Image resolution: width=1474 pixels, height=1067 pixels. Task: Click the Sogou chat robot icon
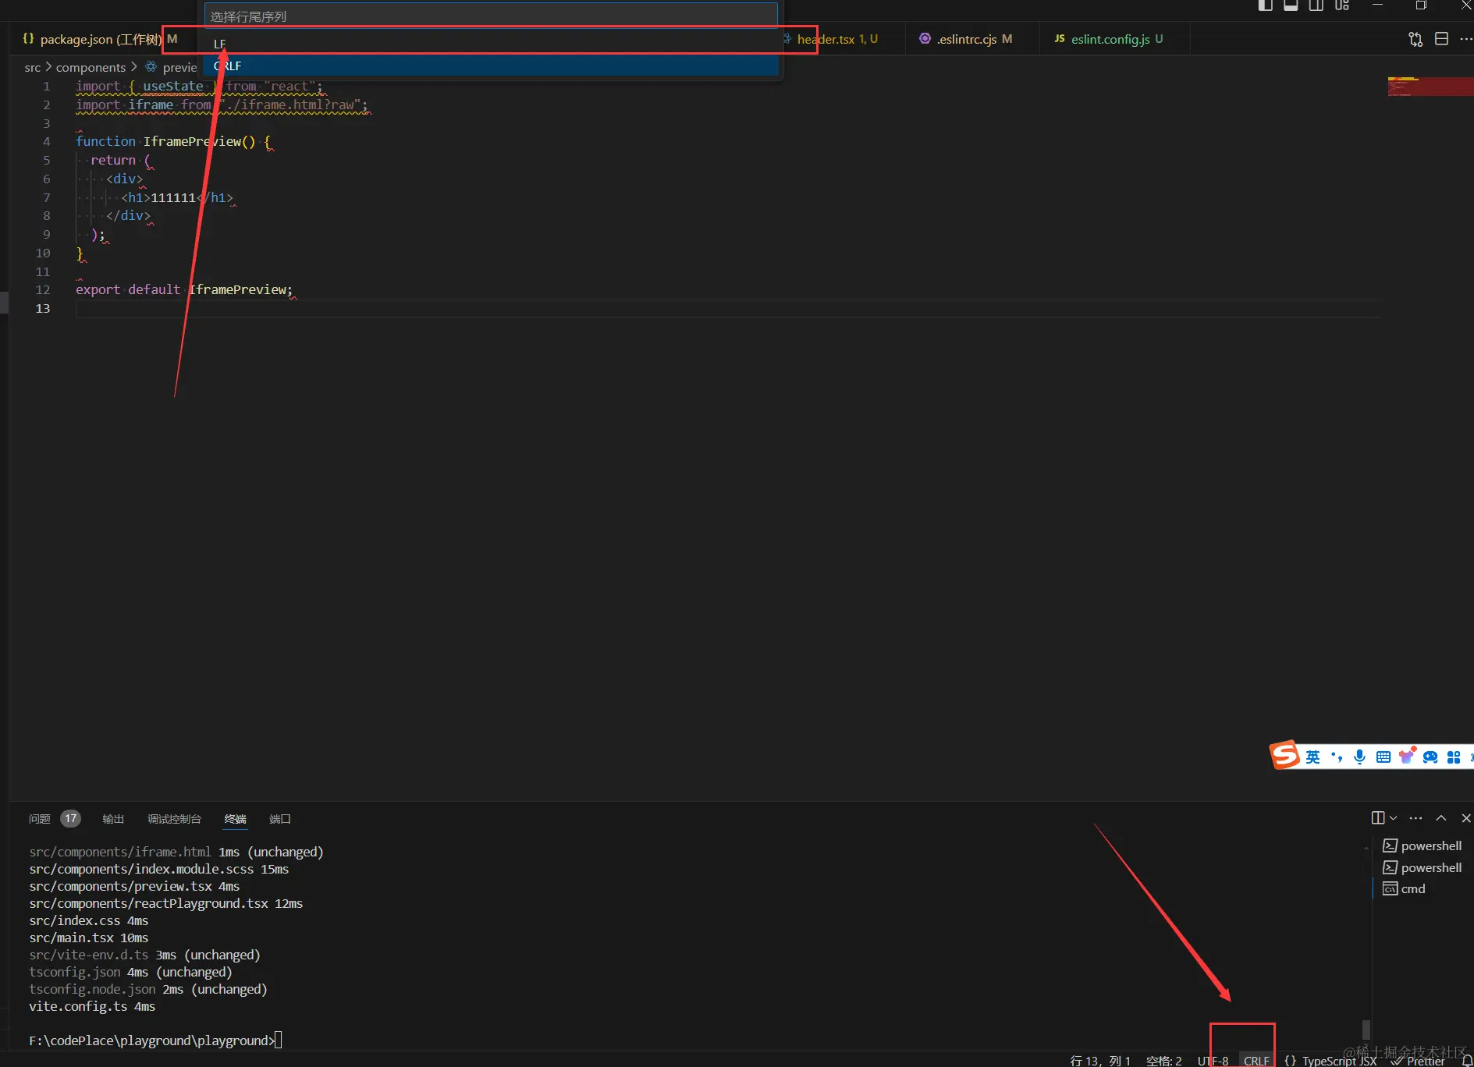click(x=1430, y=757)
